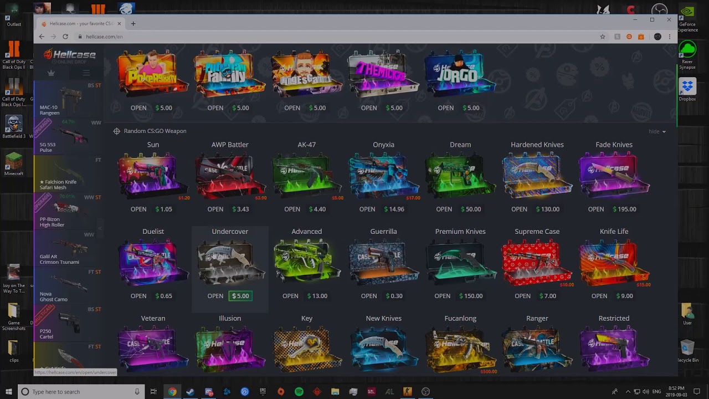709x399 pixels.
Task: Open the hamburger list icon in sidebar
Action: click(x=86, y=73)
